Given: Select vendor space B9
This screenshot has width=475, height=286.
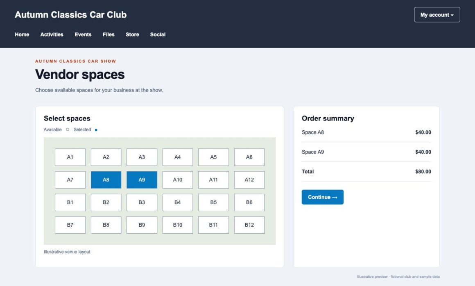Looking at the screenshot, I should [142, 225].
